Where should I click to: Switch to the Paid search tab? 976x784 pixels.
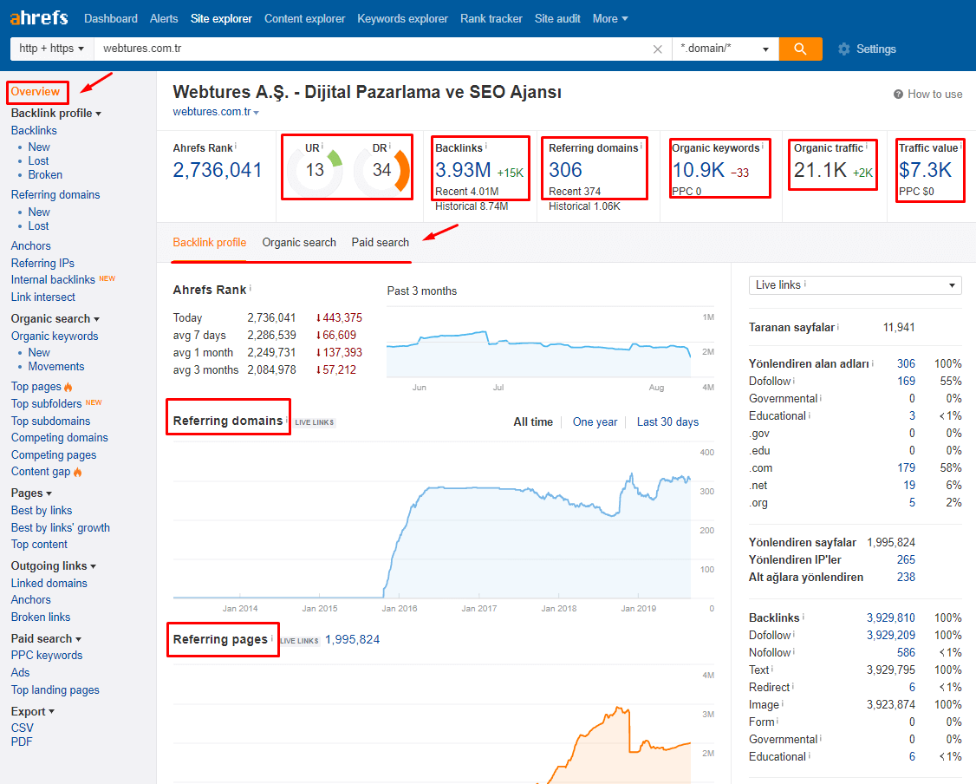(x=381, y=242)
